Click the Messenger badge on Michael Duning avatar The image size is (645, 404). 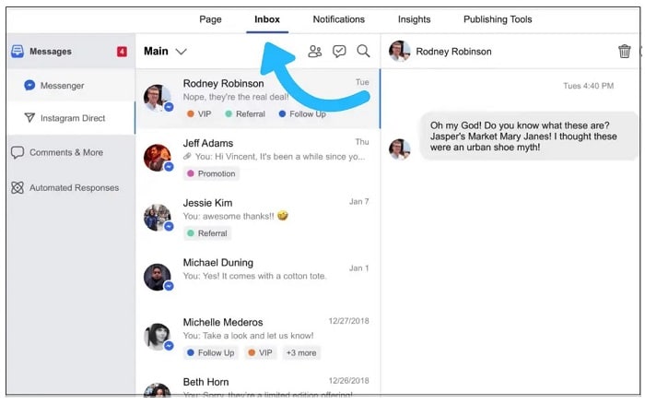[x=169, y=286]
